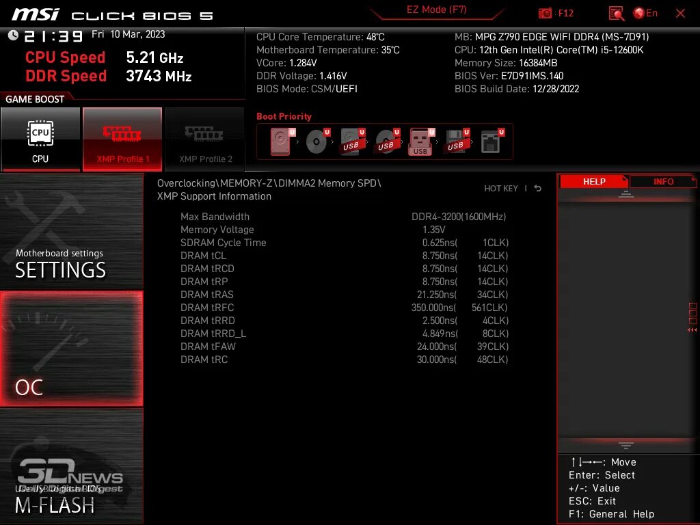Image resolution: width=700 pixels, height=525 pixels.
Task: Click the HOT KEY label
Action: [501, 189]
